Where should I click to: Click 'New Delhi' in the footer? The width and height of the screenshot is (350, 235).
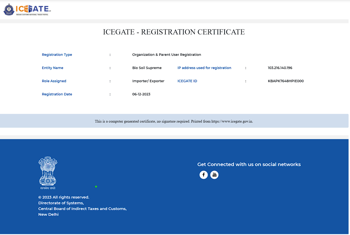(48, 214)
